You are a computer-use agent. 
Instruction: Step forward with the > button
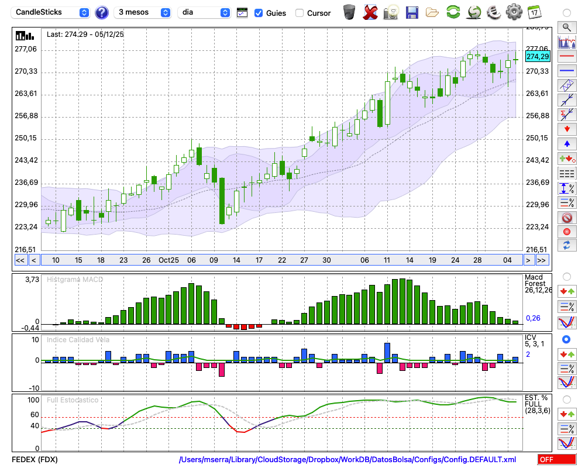coord(528,260)
